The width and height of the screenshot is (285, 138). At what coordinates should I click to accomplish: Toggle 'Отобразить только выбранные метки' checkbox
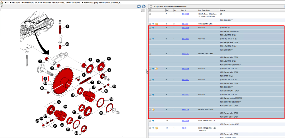150,6
